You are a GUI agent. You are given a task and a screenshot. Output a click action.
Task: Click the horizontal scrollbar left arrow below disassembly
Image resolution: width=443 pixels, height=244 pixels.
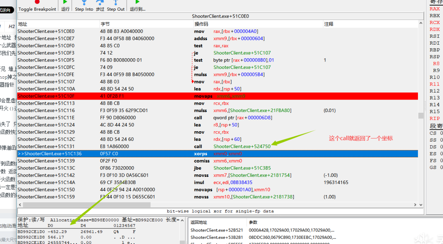tap(20, 205)
